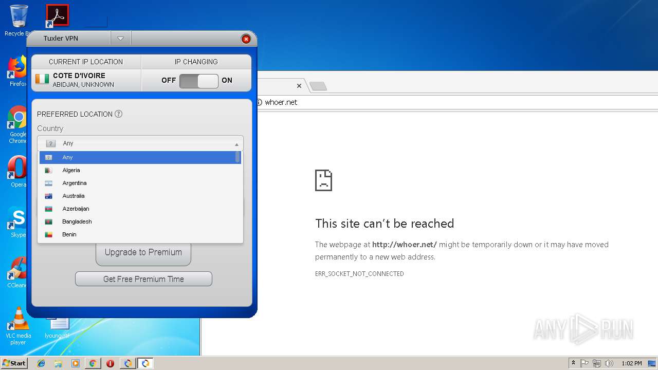Click Get Free Premium Time button
The height and width of the screenshot is (370, 658).
[x=143, y=279]
